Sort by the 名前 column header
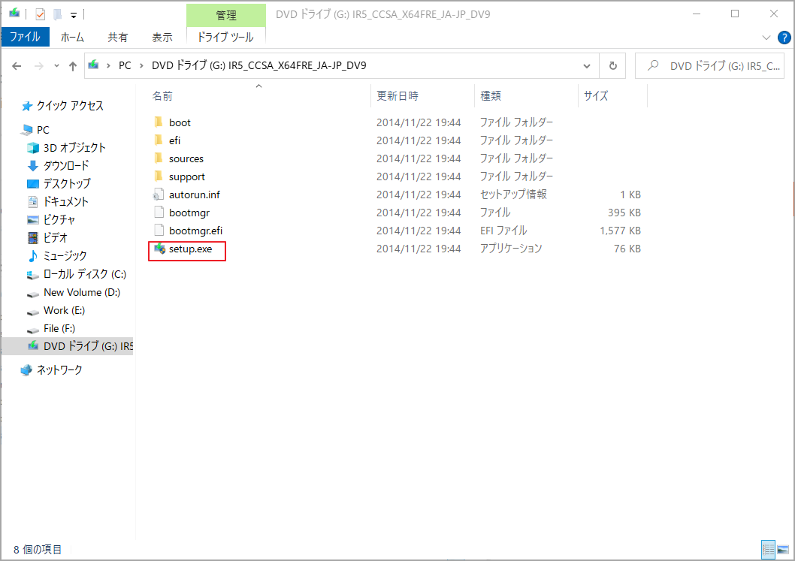795x561 pixels. [258, 96]
